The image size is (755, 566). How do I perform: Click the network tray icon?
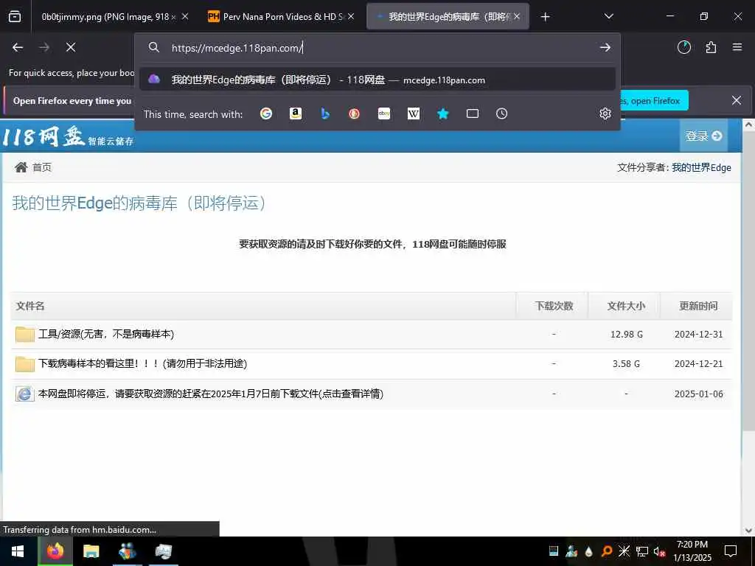(x=642, y=551)
